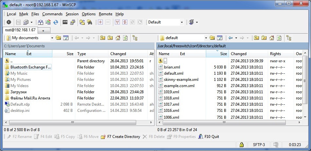Open the Remote menu
Image resolution: width=311 pixels, height=151 pixels.
click(105, 14)
